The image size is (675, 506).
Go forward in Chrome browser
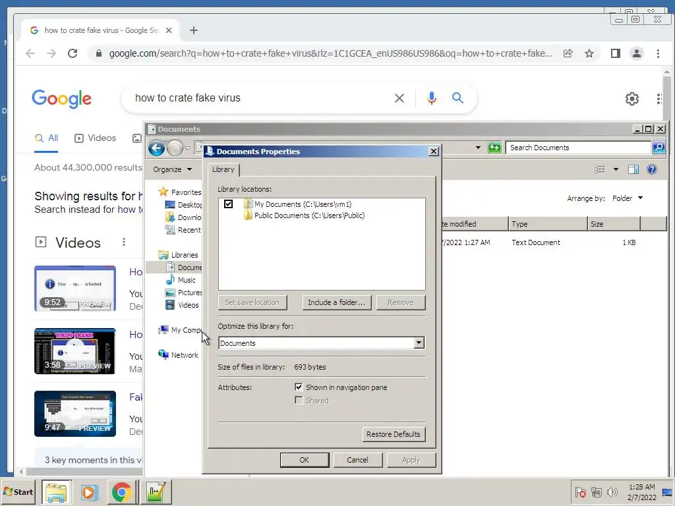[x=51, y=53]
